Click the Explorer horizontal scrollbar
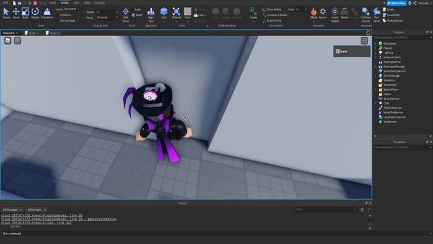The image size is (433, 244). pyautogui.click(x=403, y=136)
